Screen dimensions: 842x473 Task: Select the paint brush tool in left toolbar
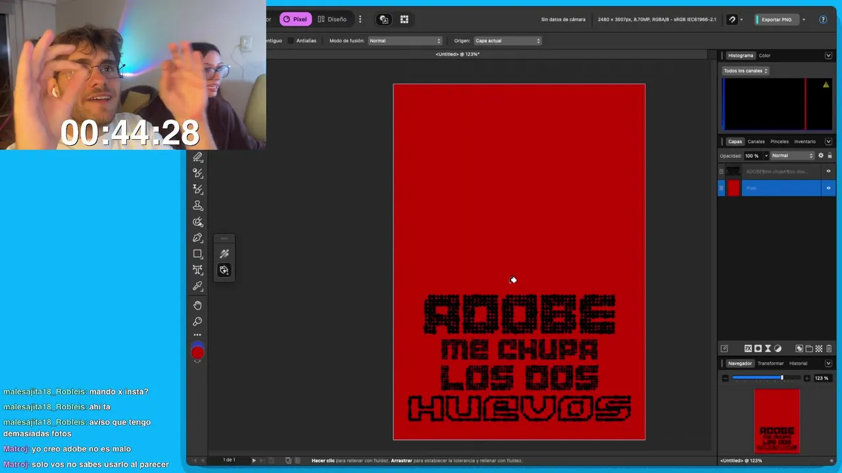pos(197,173)
